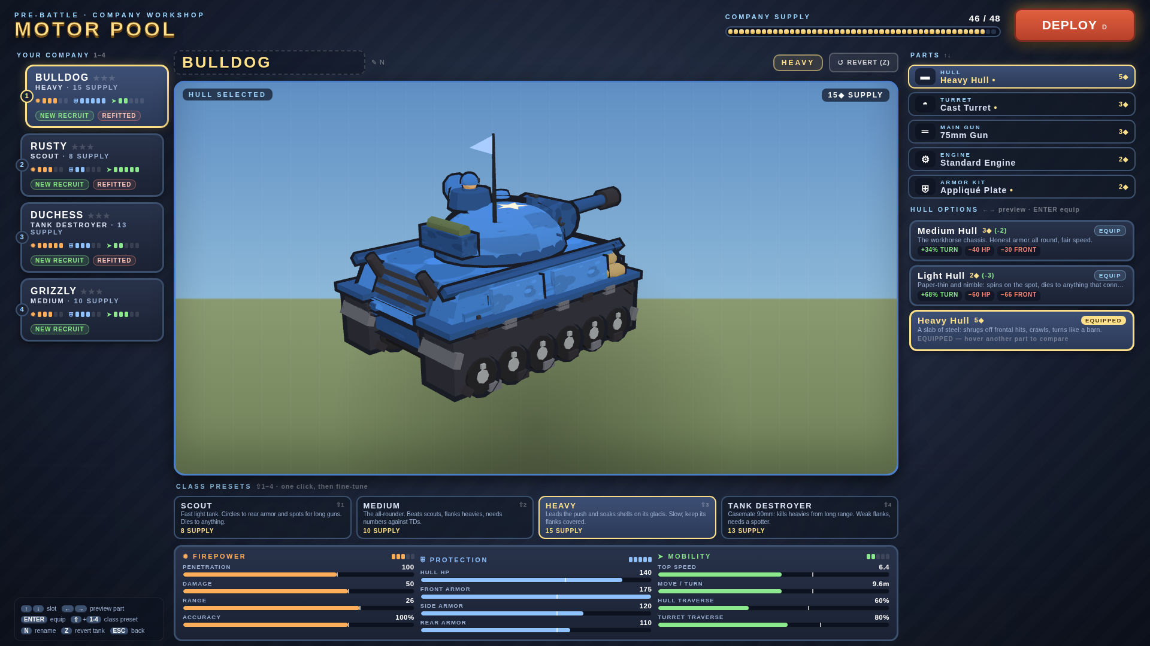Click slot number 4 badge on Grizzly
The image size is (1150, 646).
pos(22,310)
